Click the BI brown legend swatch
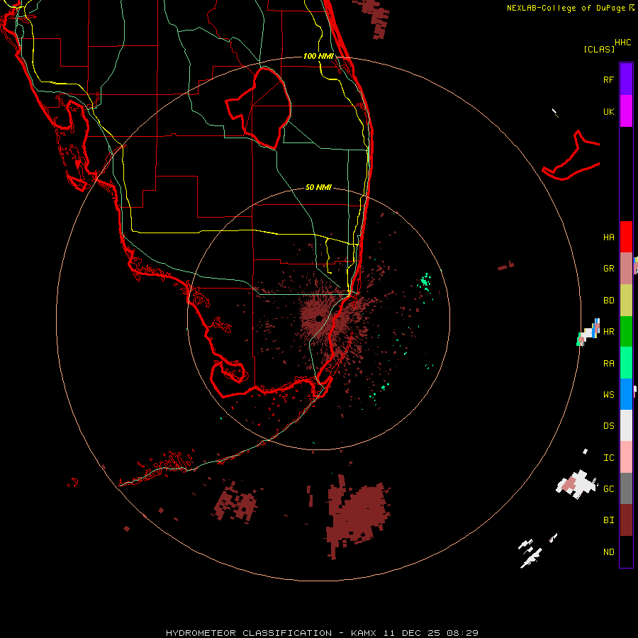 click(x=626, y=520)
